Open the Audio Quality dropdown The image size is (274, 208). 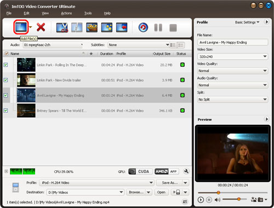pos(232,85)
